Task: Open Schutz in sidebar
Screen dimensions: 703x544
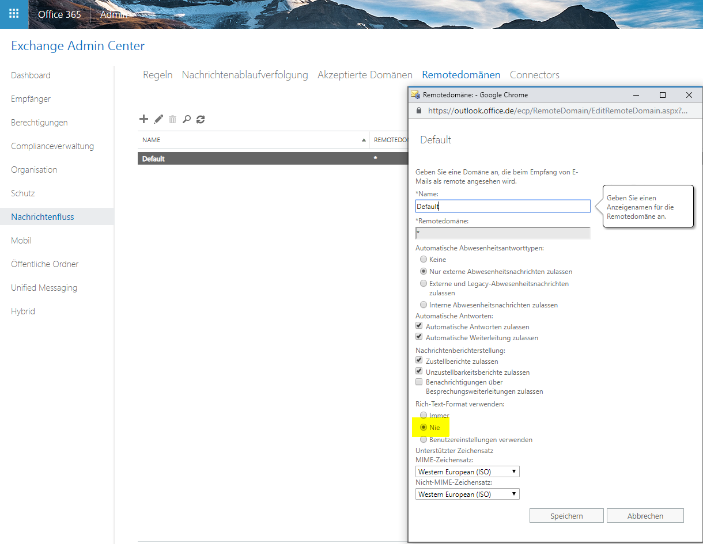Action: point(23,193)
